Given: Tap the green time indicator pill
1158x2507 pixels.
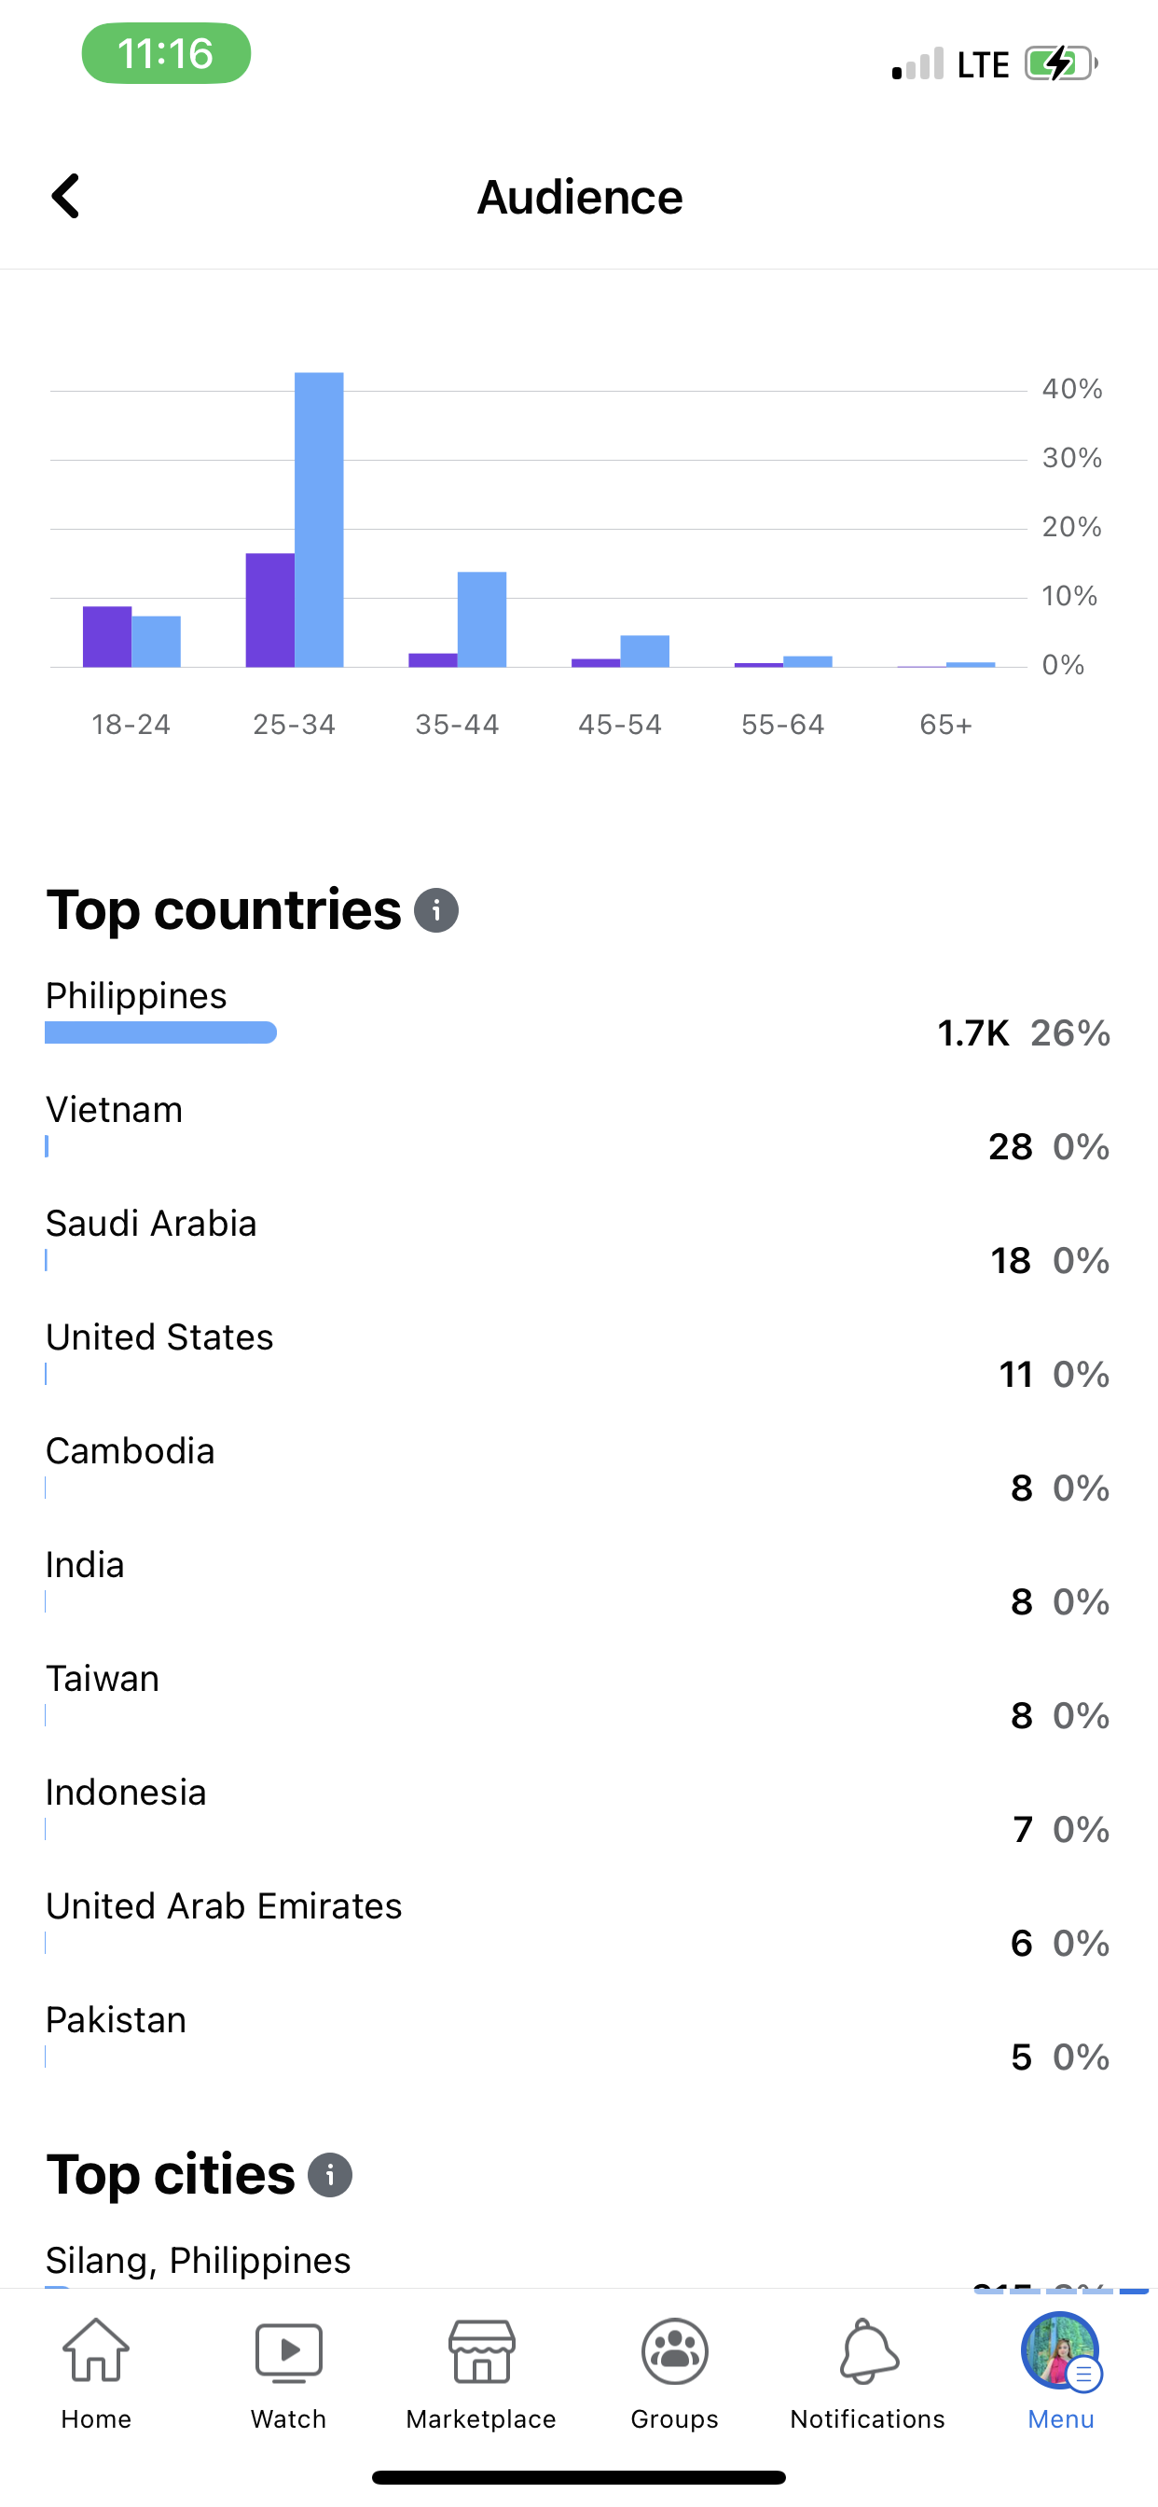Looking at the screenshot, I should coord(166,53).
